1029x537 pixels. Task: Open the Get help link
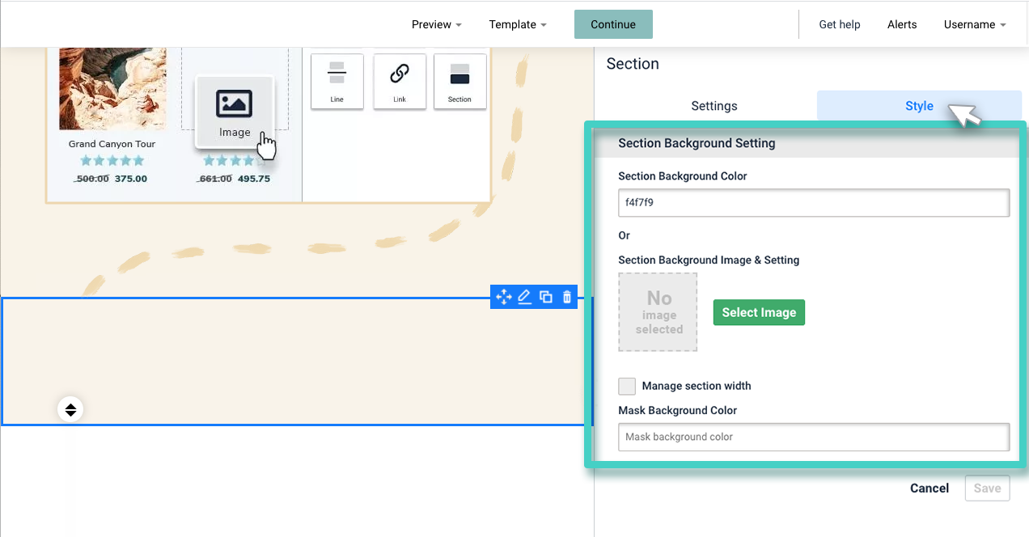(840, 24)
